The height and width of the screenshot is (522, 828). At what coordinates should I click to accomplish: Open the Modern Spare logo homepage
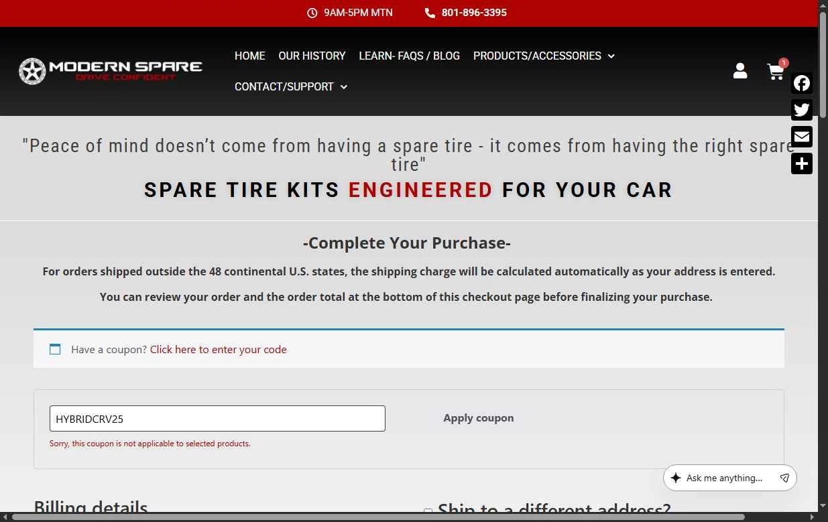pos(111,71)
